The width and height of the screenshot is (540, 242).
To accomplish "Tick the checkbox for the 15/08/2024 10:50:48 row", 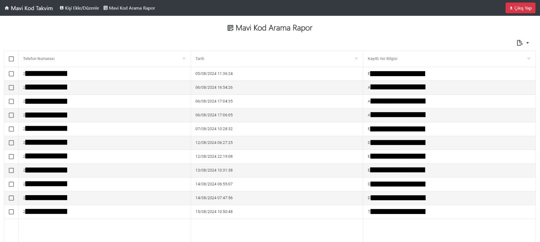I will tap(11, 212).
